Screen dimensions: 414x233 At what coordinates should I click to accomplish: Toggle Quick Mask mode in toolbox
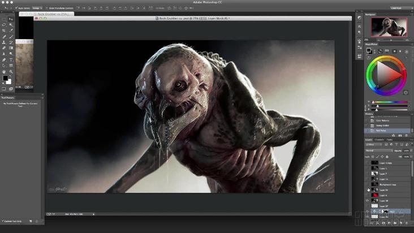4,89
